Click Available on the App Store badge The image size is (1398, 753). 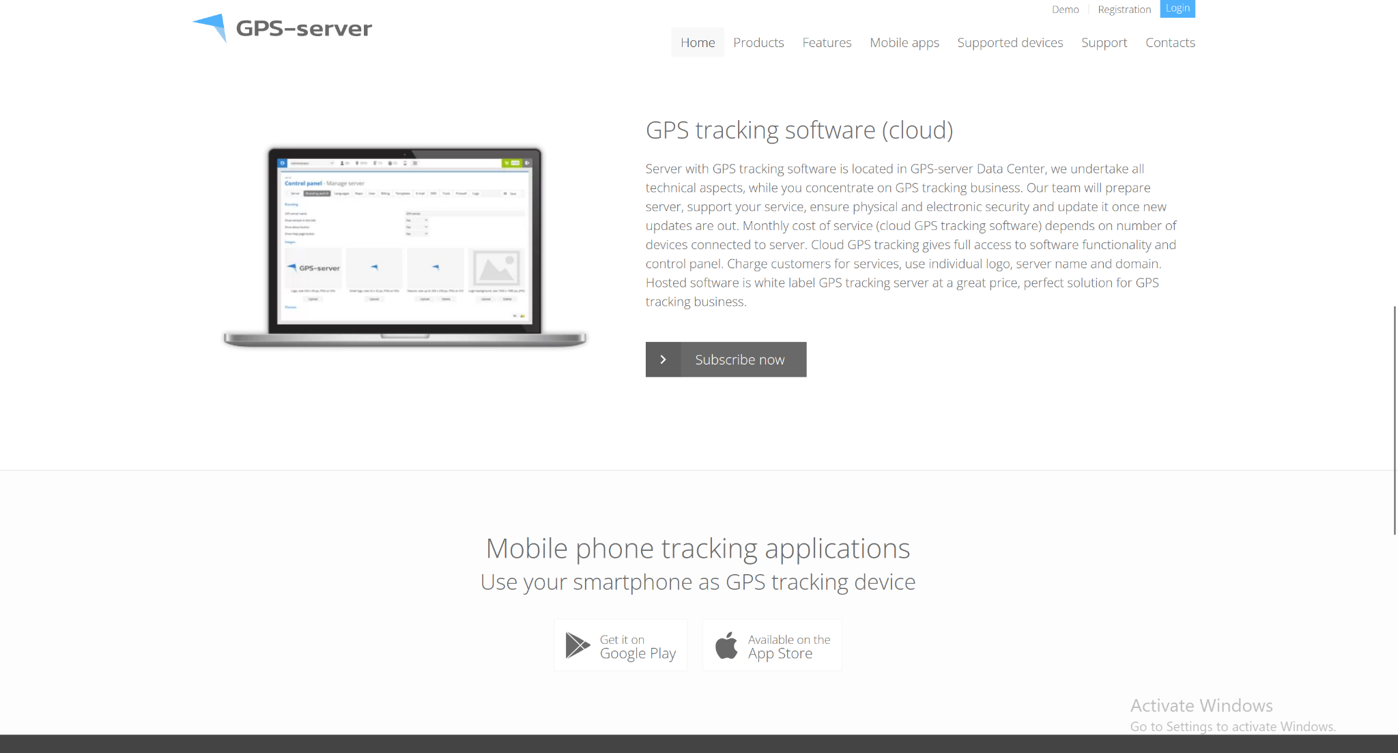coord(772,646)
